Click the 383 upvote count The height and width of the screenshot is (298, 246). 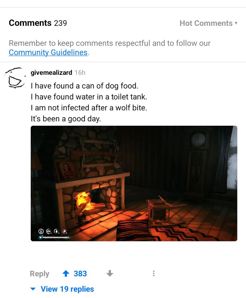click(x=80, y=274)
